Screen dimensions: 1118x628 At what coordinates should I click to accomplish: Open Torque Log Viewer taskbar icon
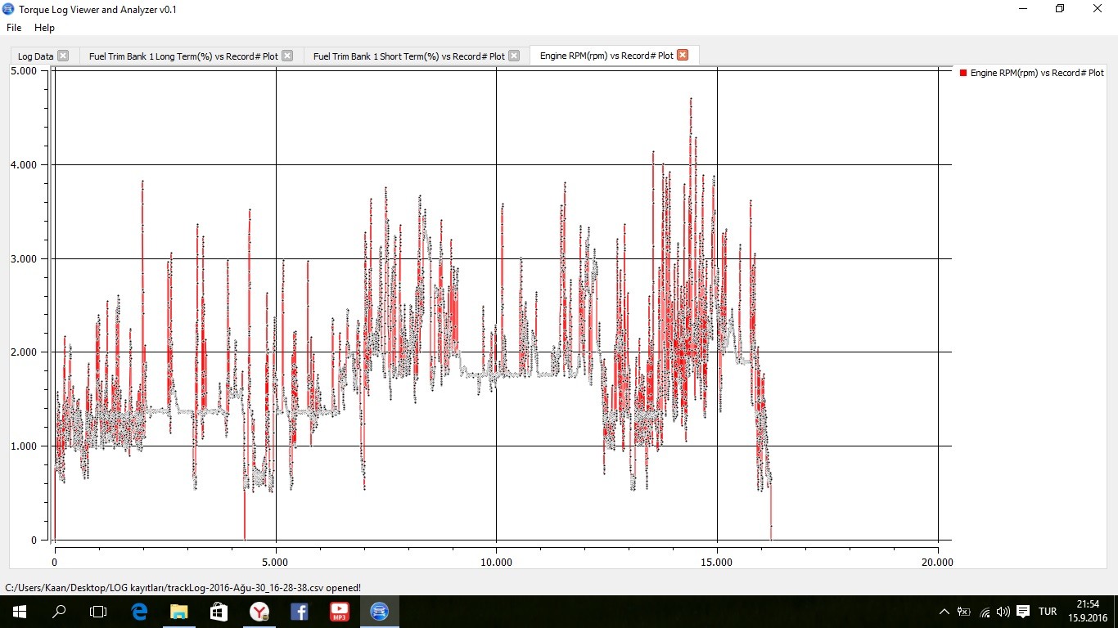pyautogui.click(x=379, y=611)
